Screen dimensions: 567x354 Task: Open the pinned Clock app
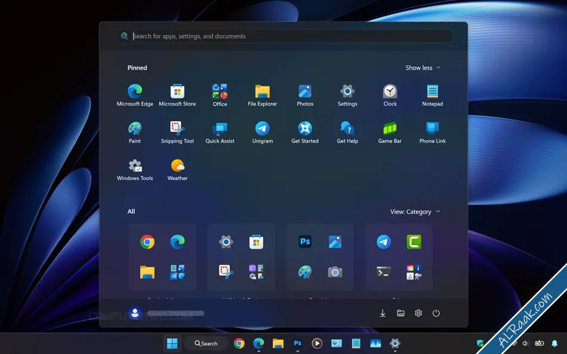[x=390, y=95]
